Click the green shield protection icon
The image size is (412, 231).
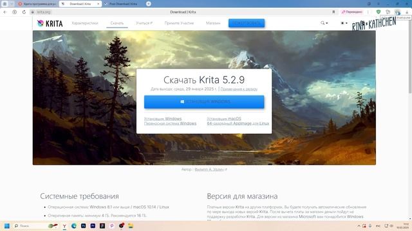[x=379, y=12]
